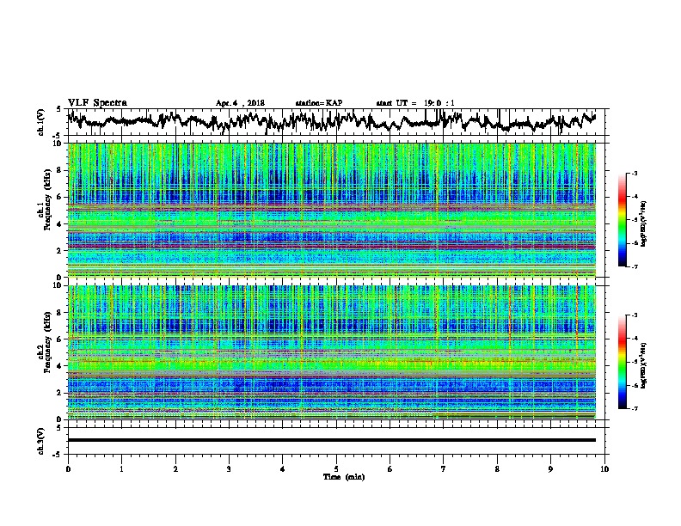
Task: Select the "Apr. 4, 2018" date text
Action: (240, 103)
